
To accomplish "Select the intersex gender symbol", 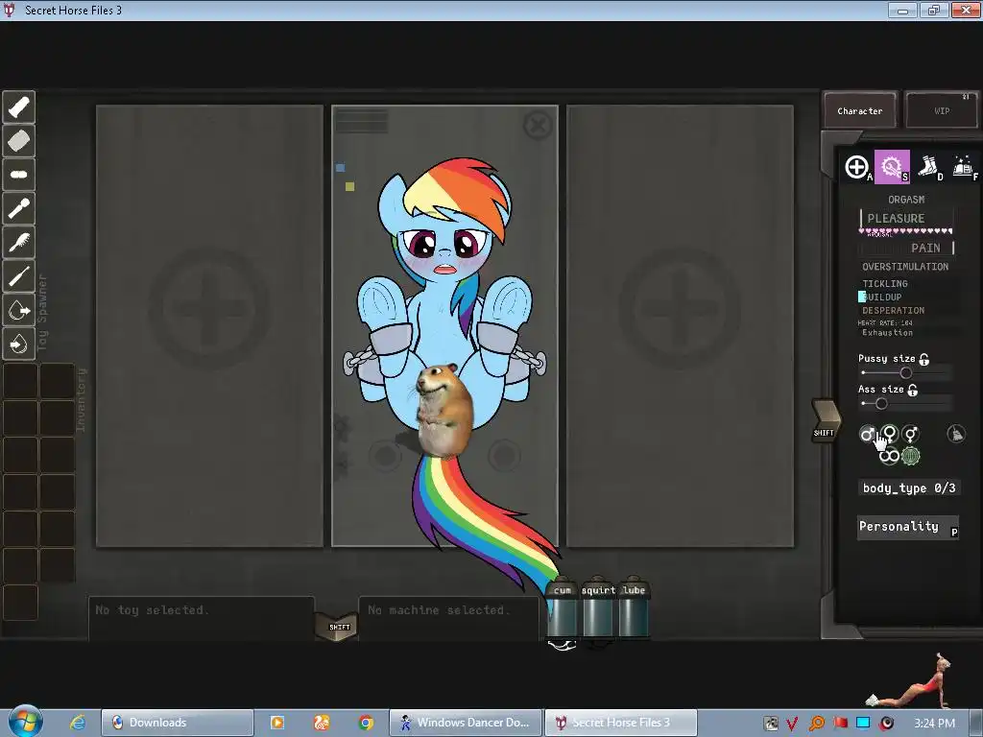I will click(910, 434).
